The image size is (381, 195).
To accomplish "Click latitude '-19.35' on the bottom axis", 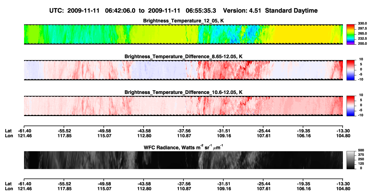I will (x=303, y=184).
